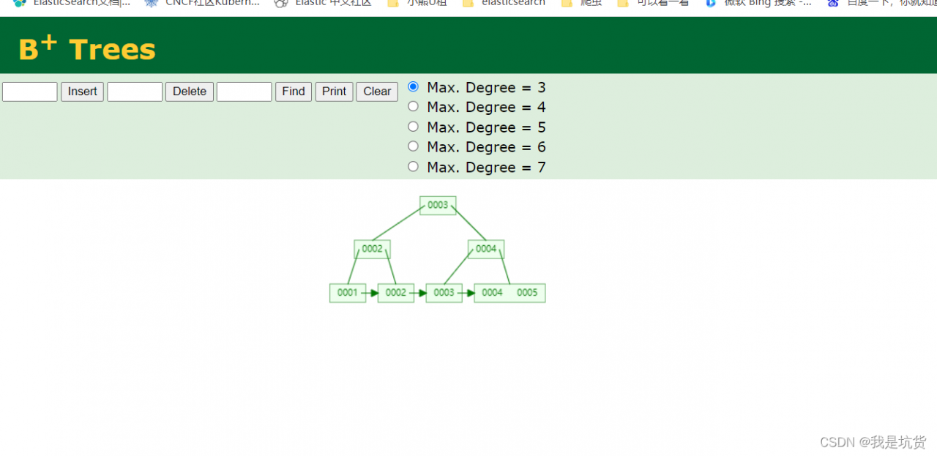Image resolution: width=937 pixels, height=456 pixels.
Task: Switch to Max. Degree = 6
Action: [x=413, y=146]
